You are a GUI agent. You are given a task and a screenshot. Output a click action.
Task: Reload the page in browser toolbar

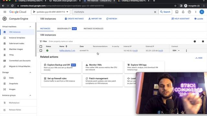point(12,6)
